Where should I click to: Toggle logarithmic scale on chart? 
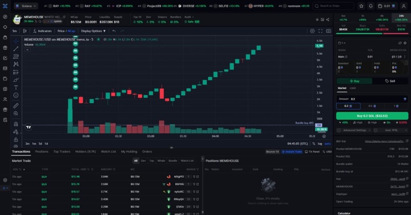pyautogui.click(x=320, y=144)
